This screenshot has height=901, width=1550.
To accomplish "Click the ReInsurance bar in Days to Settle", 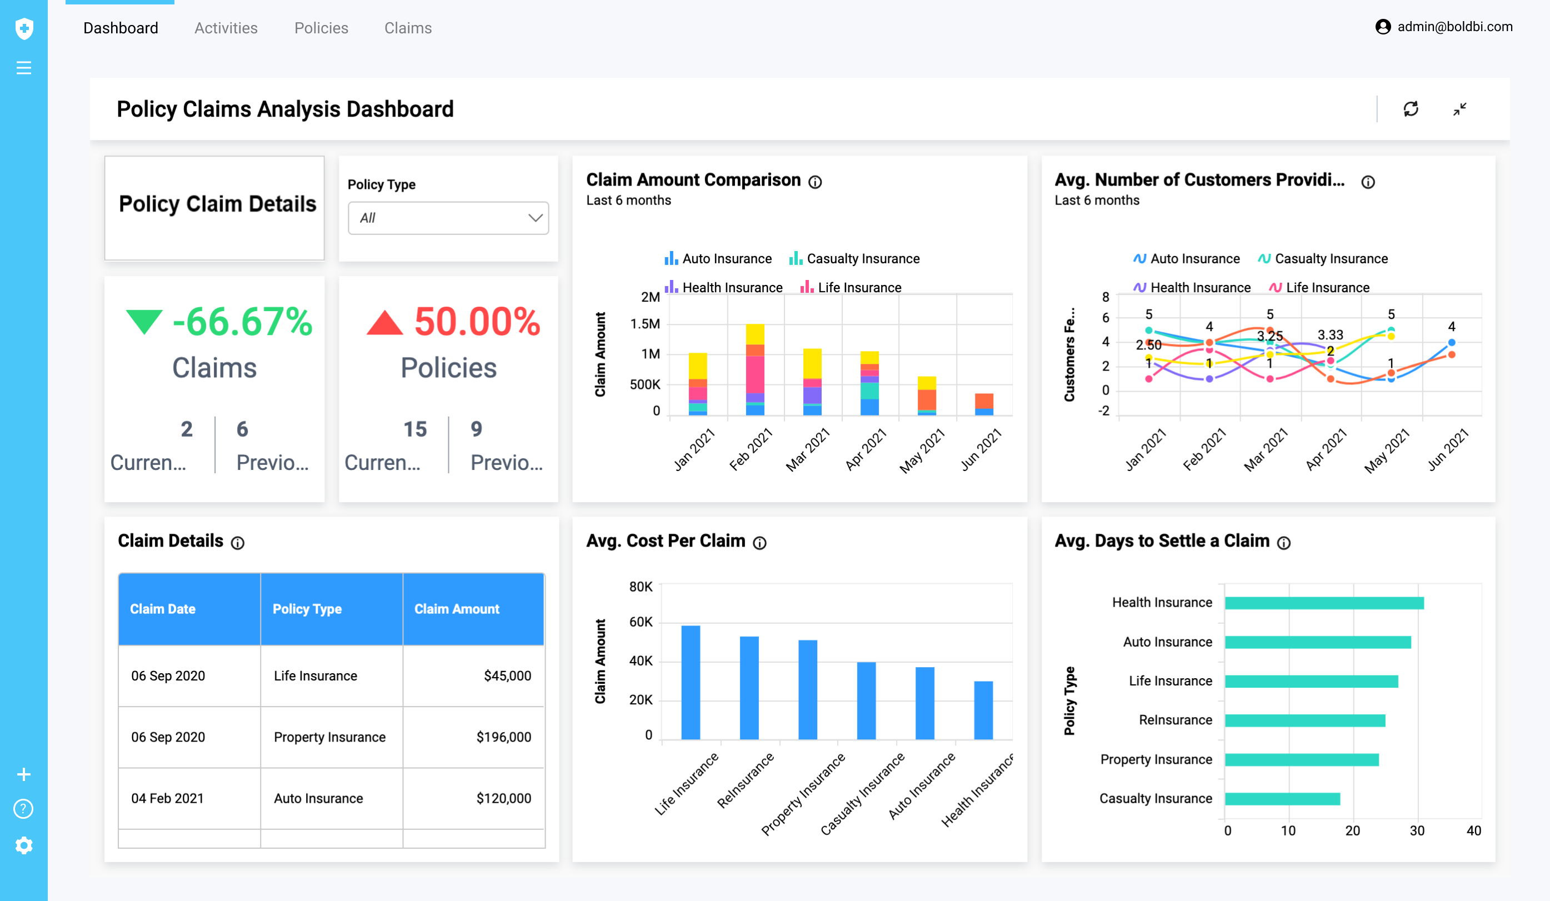I will [1305, 721].
